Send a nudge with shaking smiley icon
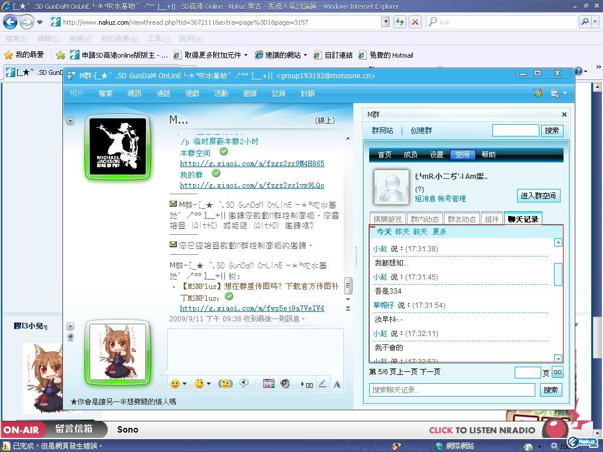603x452 pixels. pyautogui.click(x=226, y=383)
